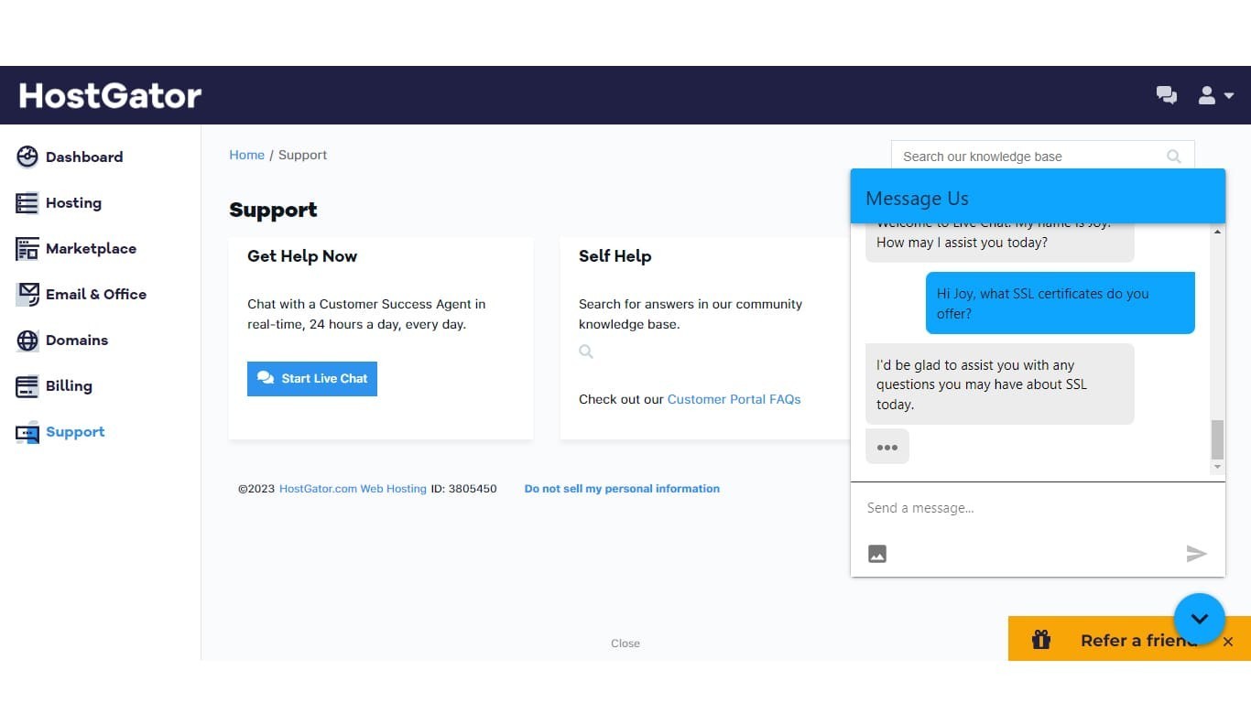
Task: Click the Self Help heading
Action: click(615, 256)
